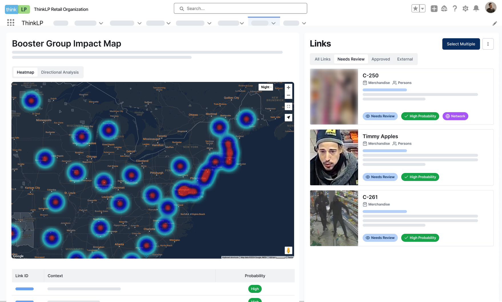Click inside the Search field
This screenshot has height=302, width=502.
(240, 8)
